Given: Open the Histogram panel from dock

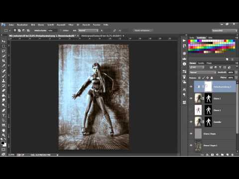Looking at the screenshot, I should coord(184,59).
